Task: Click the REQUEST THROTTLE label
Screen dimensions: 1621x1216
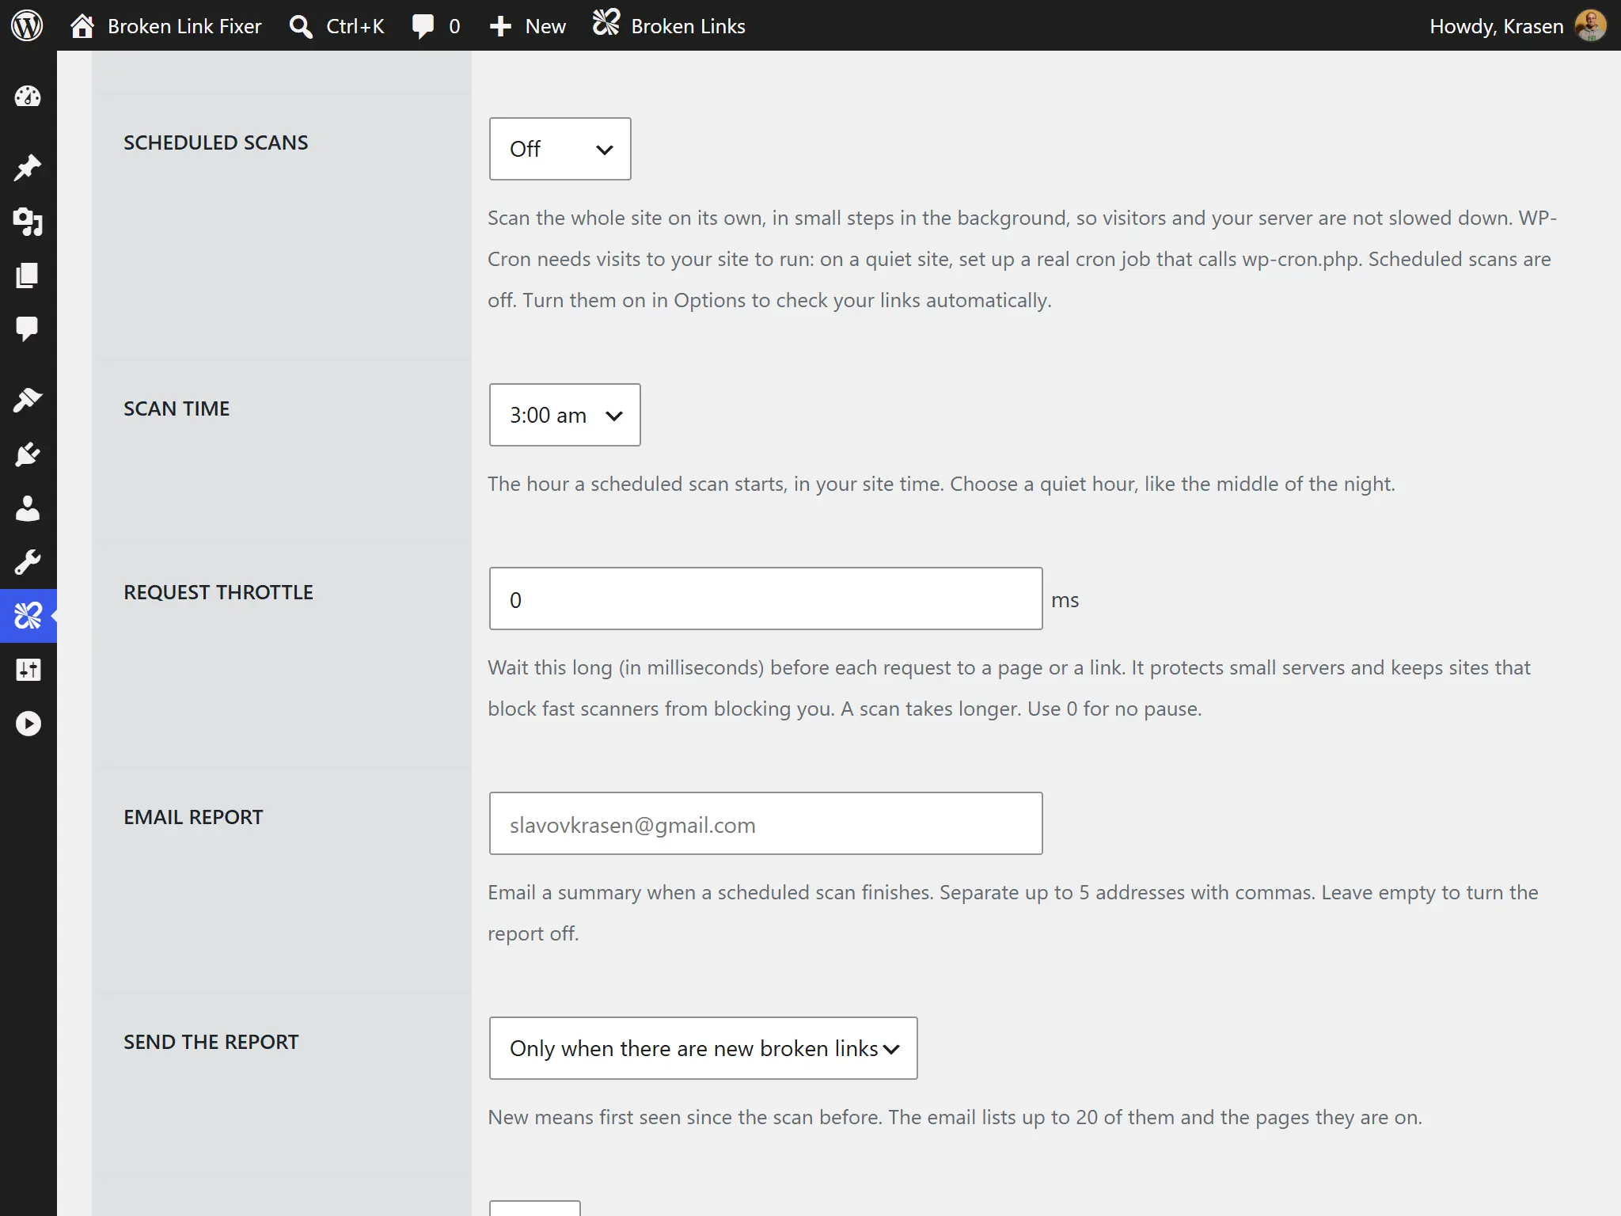Action: (x=218, y=592)
